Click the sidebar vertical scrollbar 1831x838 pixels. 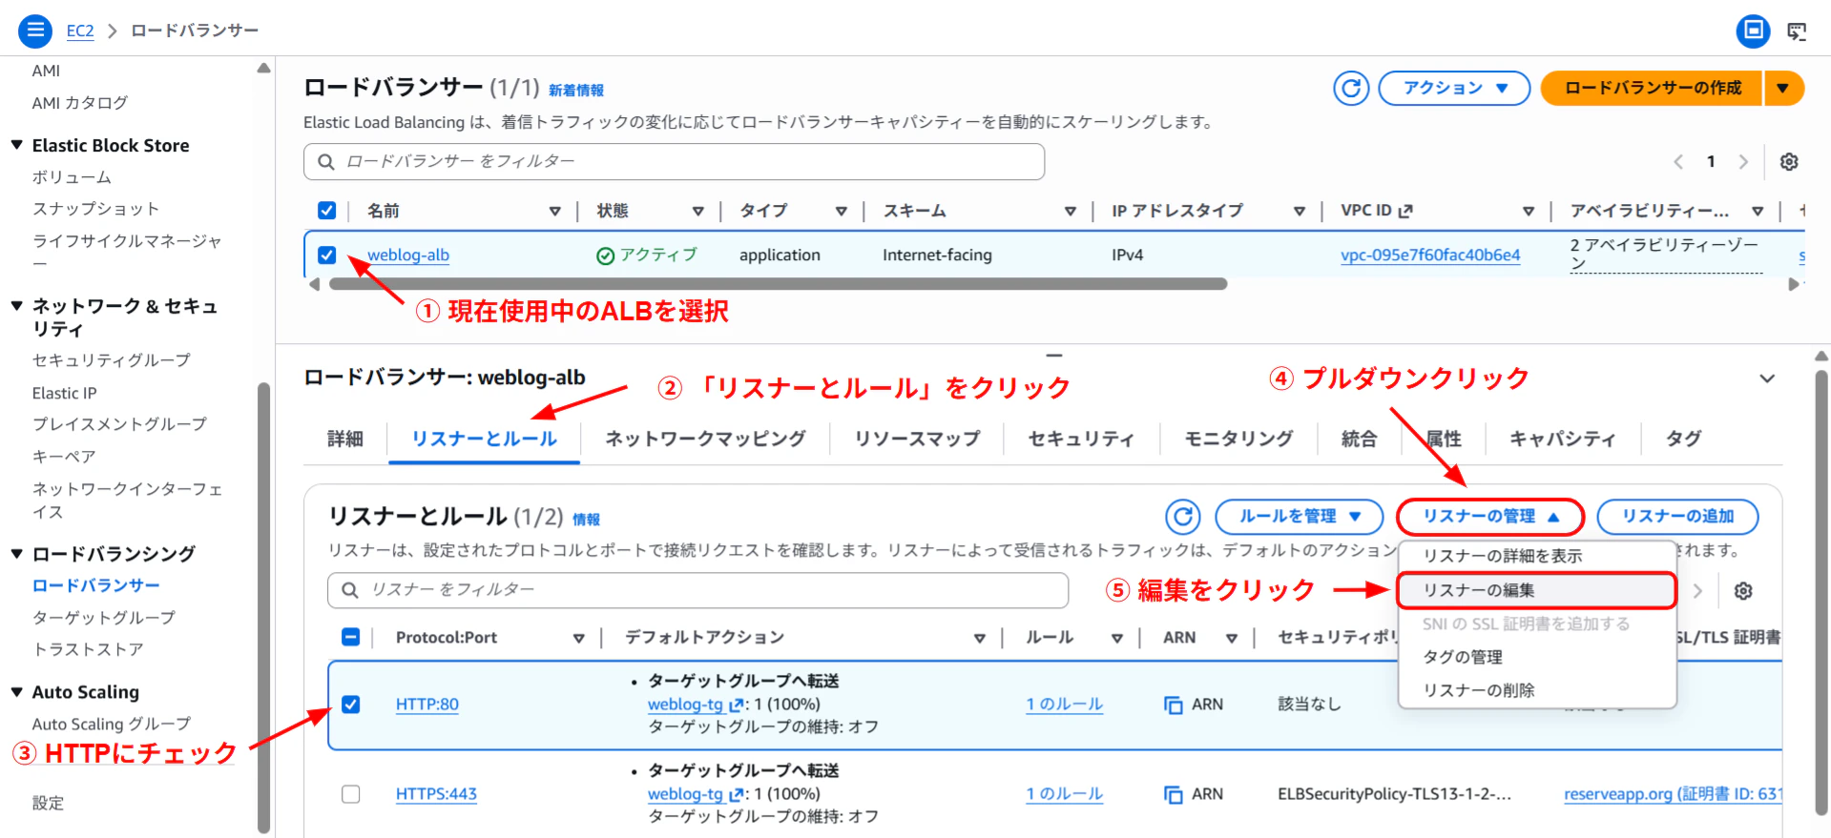[x=264, y=608]
